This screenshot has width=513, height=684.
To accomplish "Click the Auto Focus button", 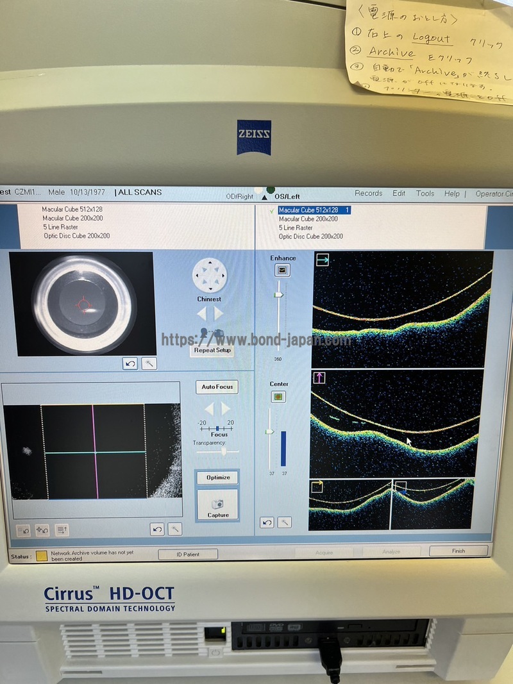I will pos(217,387).
